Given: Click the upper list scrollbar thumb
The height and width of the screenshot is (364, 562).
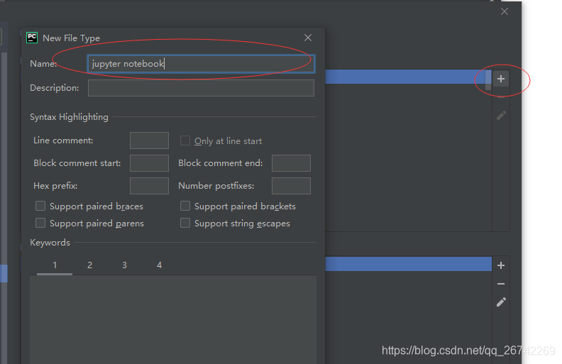Looking at the screenshot, I should click(x=488, y=80).
